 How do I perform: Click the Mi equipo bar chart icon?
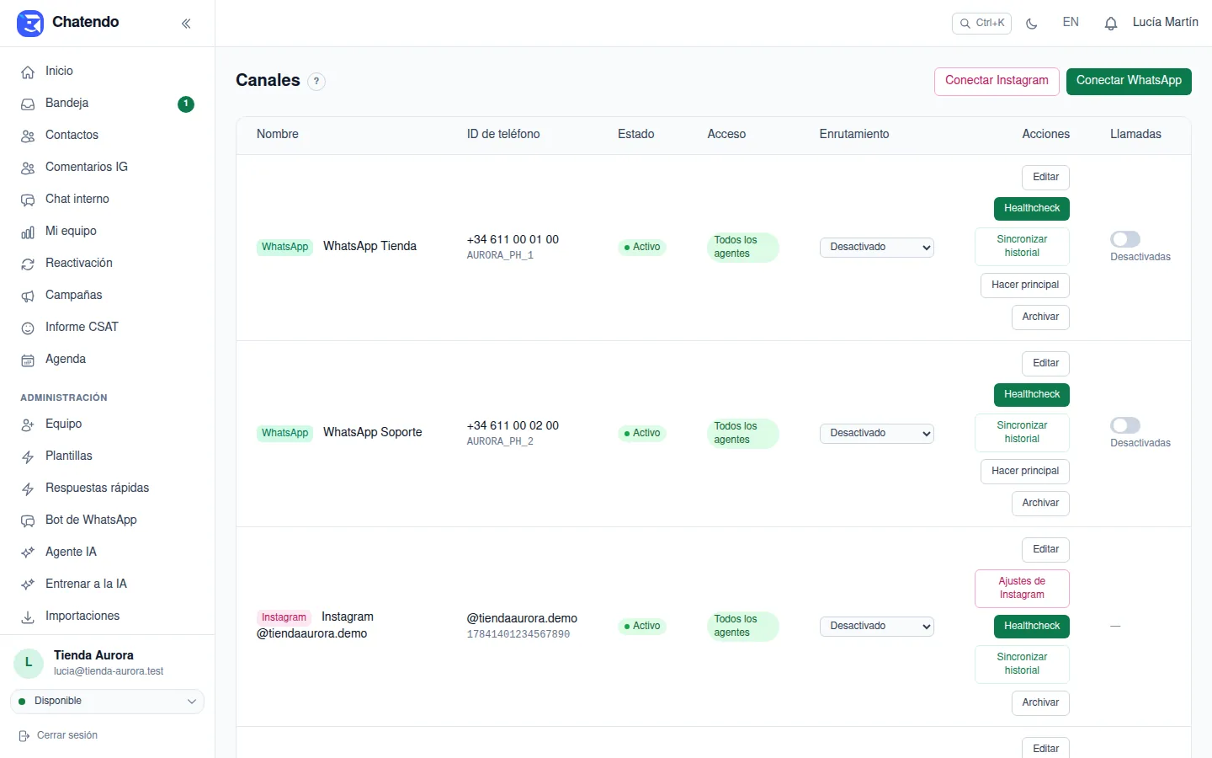pyautogui.click(x=28, y=232)
